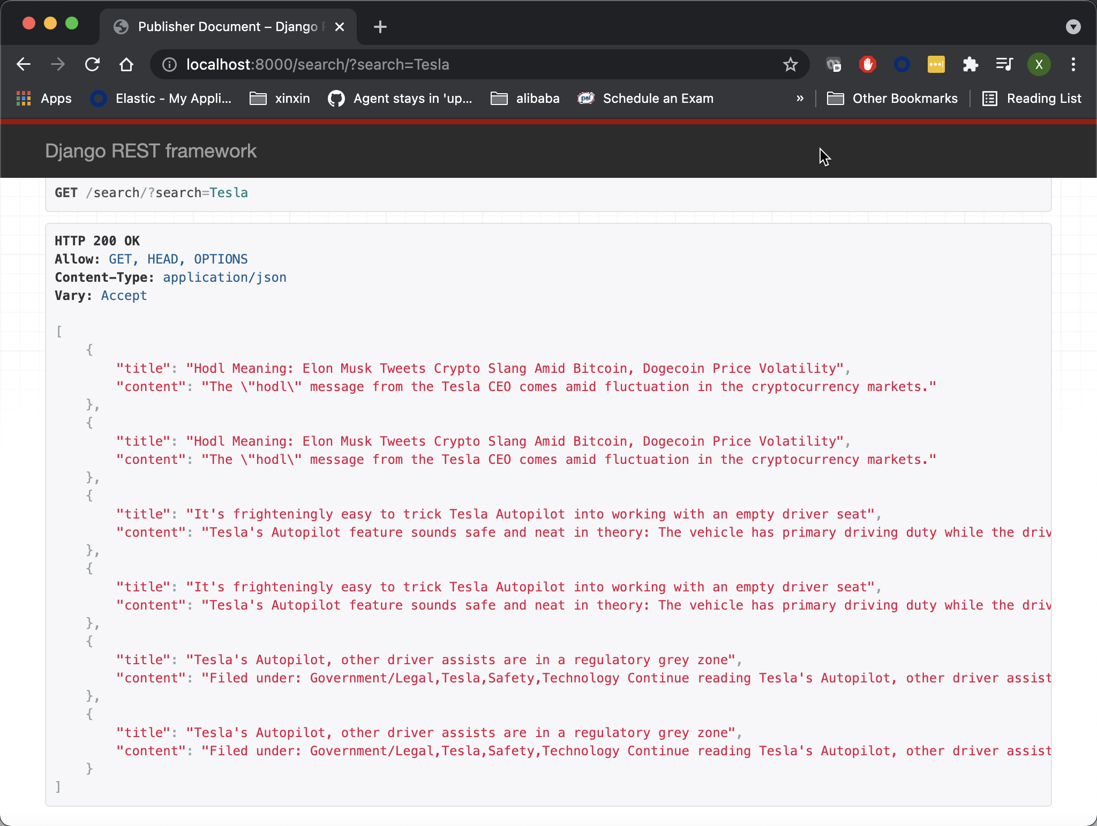Bookmark this page with the star icon
This screenshot has width=1097, height=826.
tap(790, 64)
